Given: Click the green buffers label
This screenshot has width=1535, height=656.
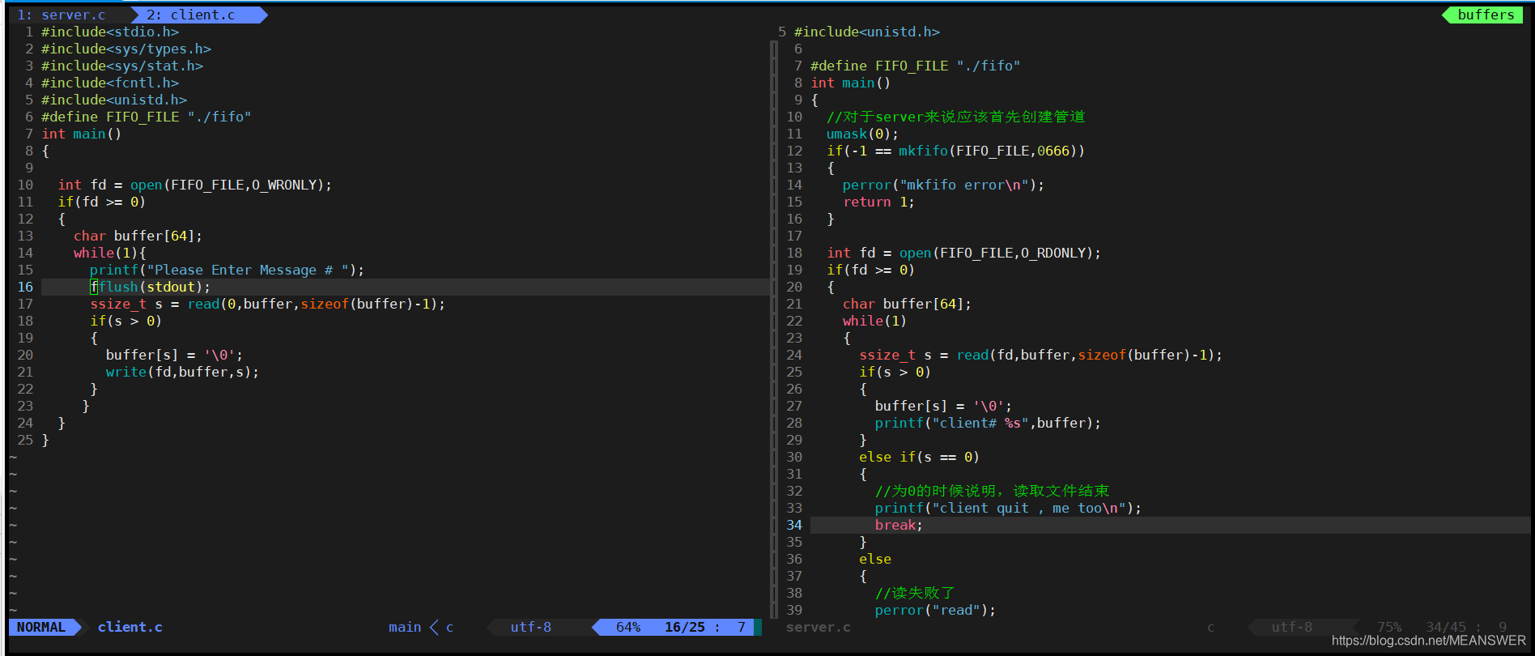Looking at the screenshot, I should coord(1486,15).
